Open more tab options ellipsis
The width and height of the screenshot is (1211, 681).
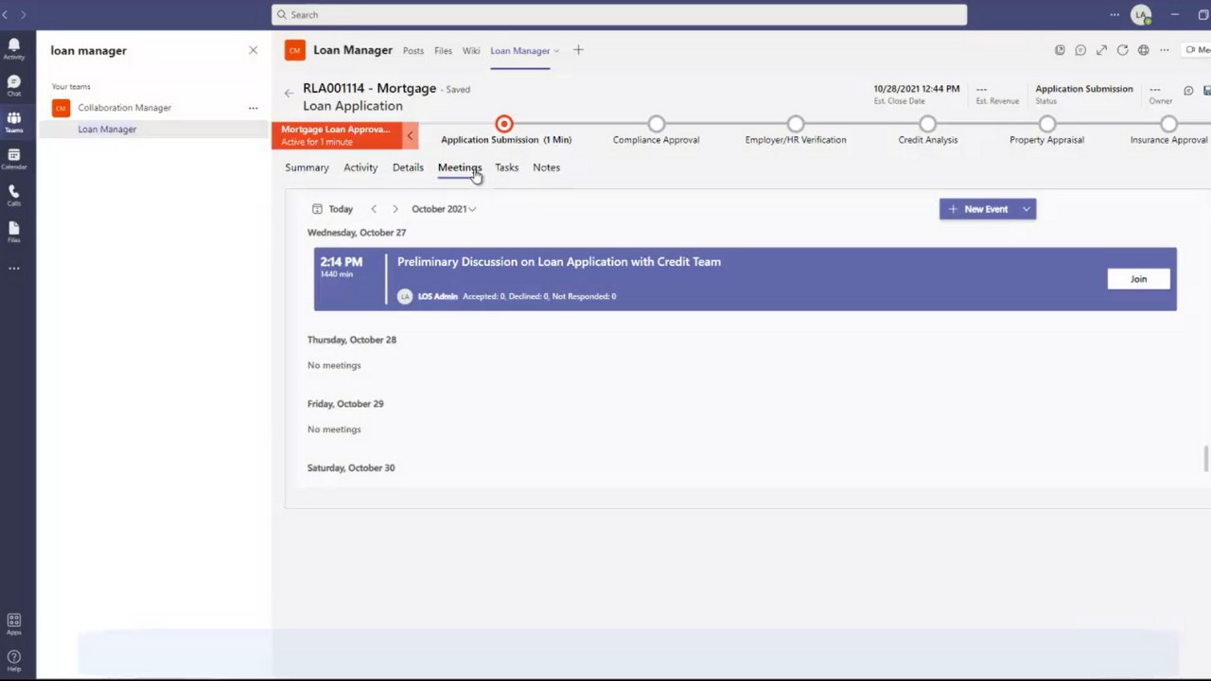coord(1164,50)
